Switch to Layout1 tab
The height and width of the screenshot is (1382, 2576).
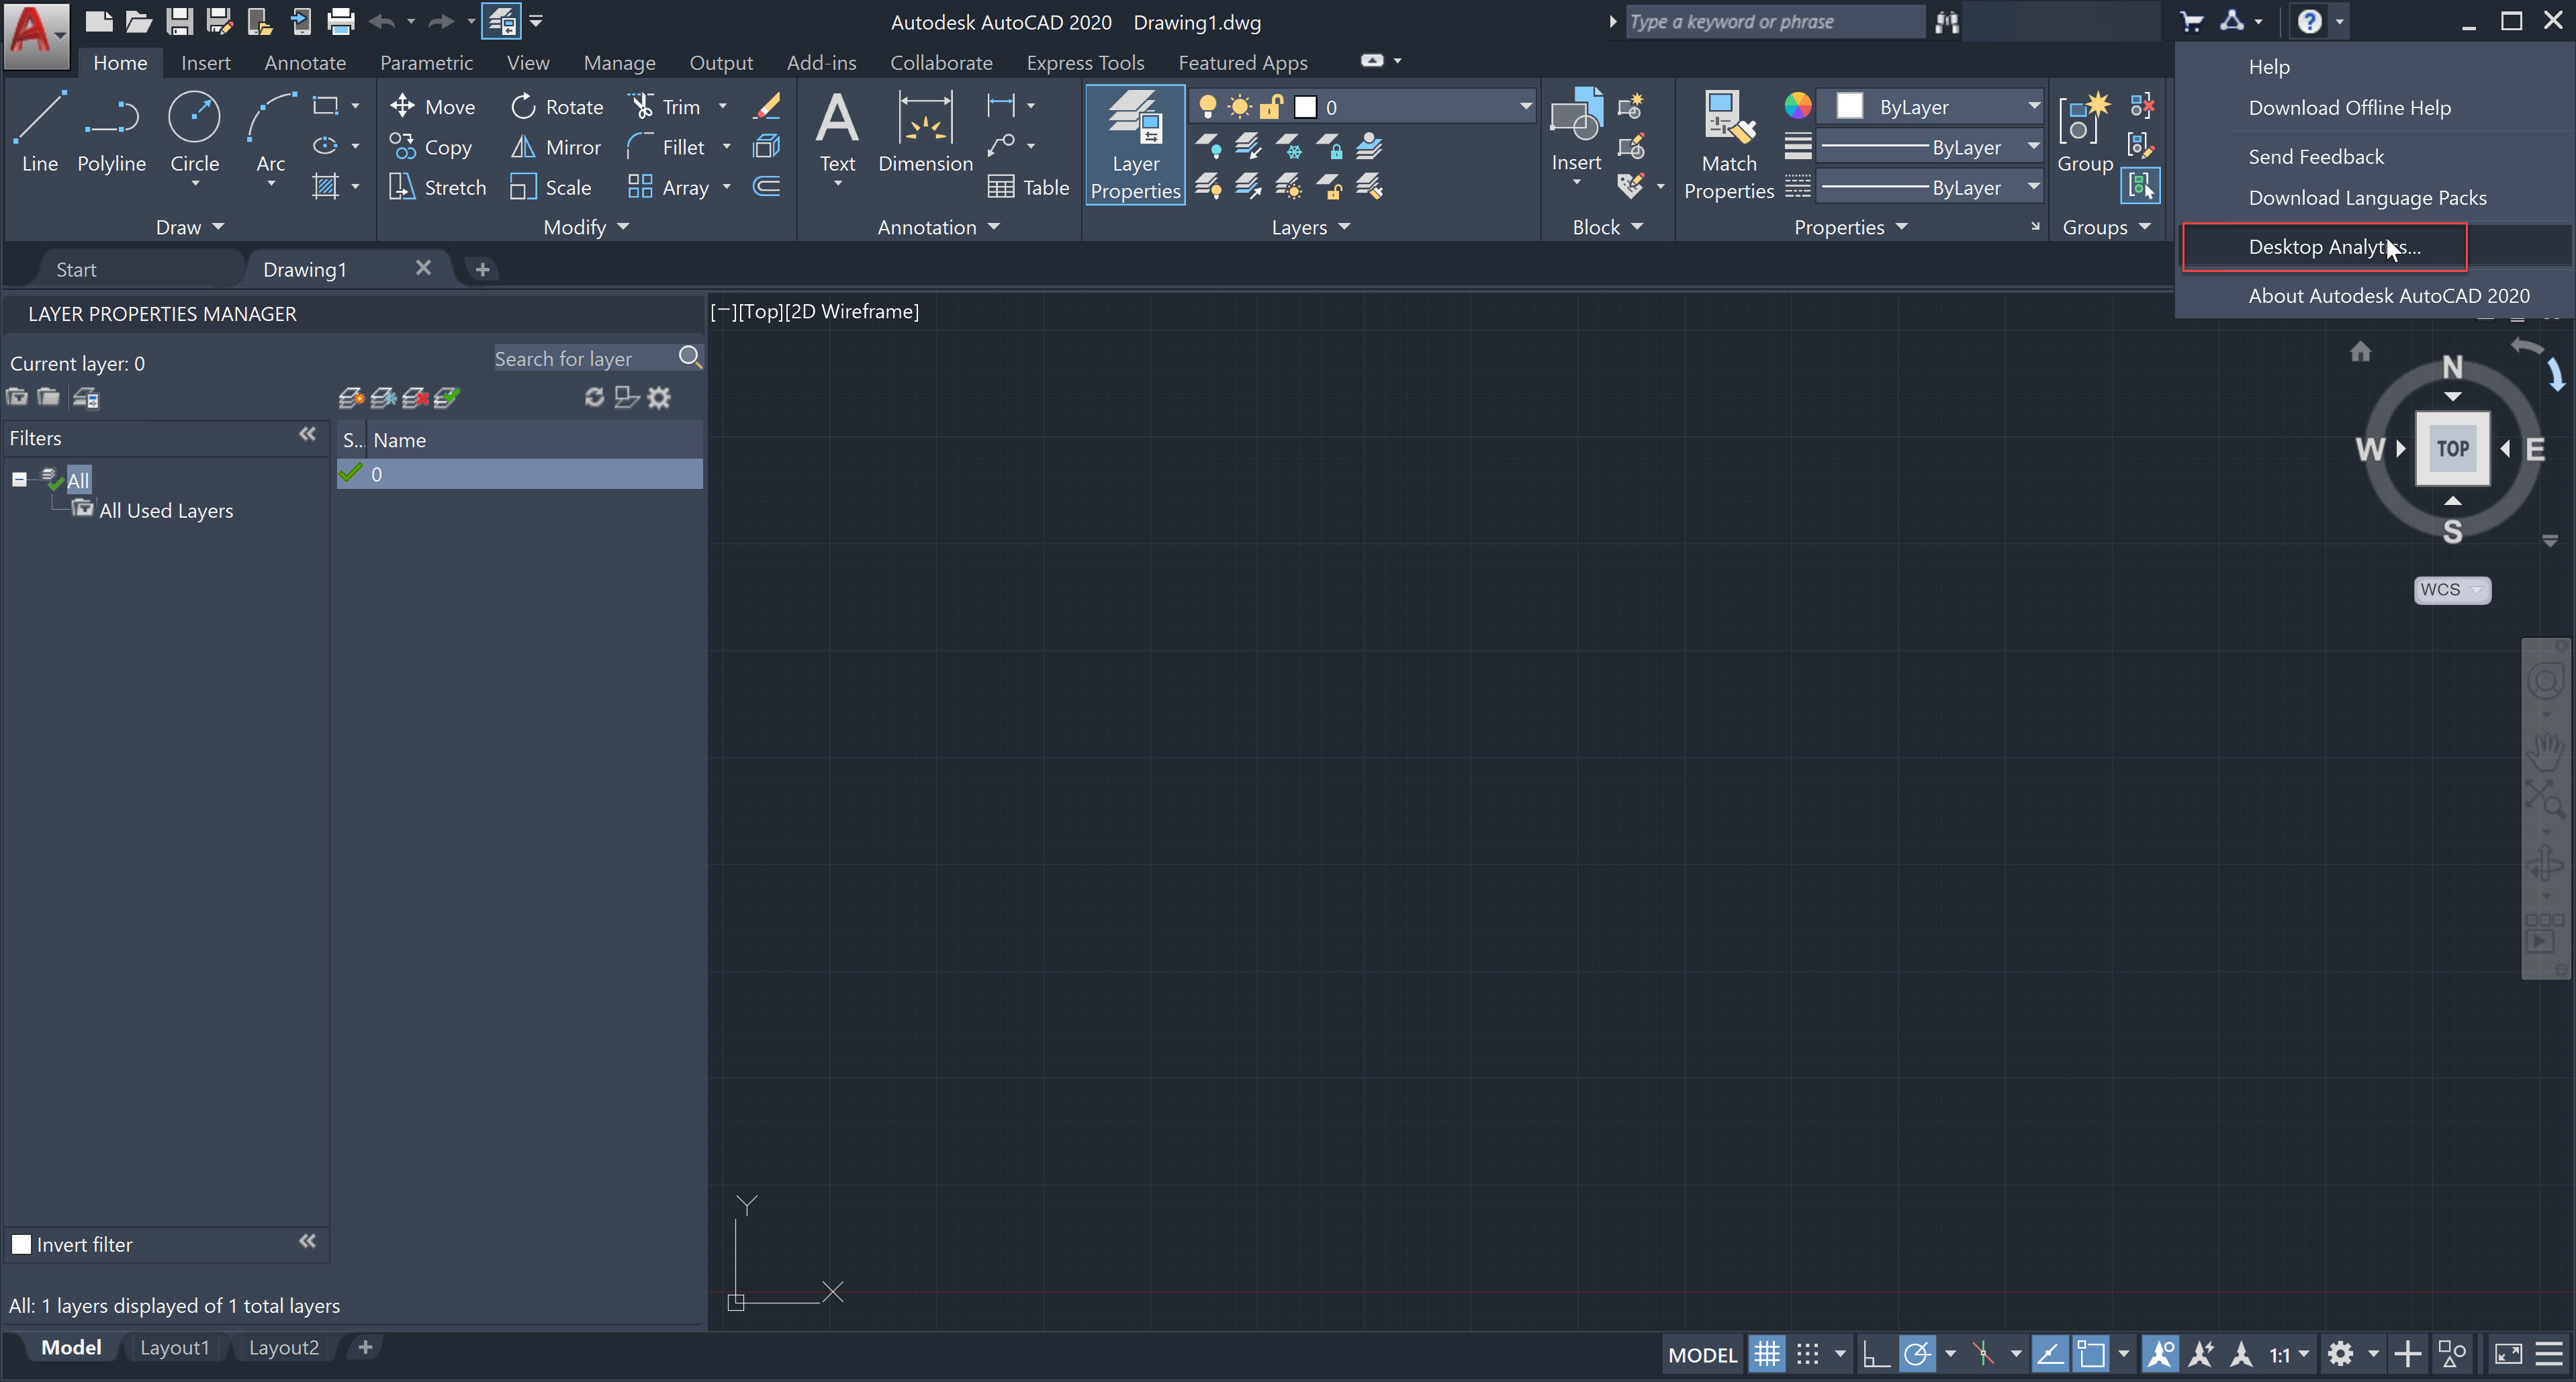point(174,1347)
